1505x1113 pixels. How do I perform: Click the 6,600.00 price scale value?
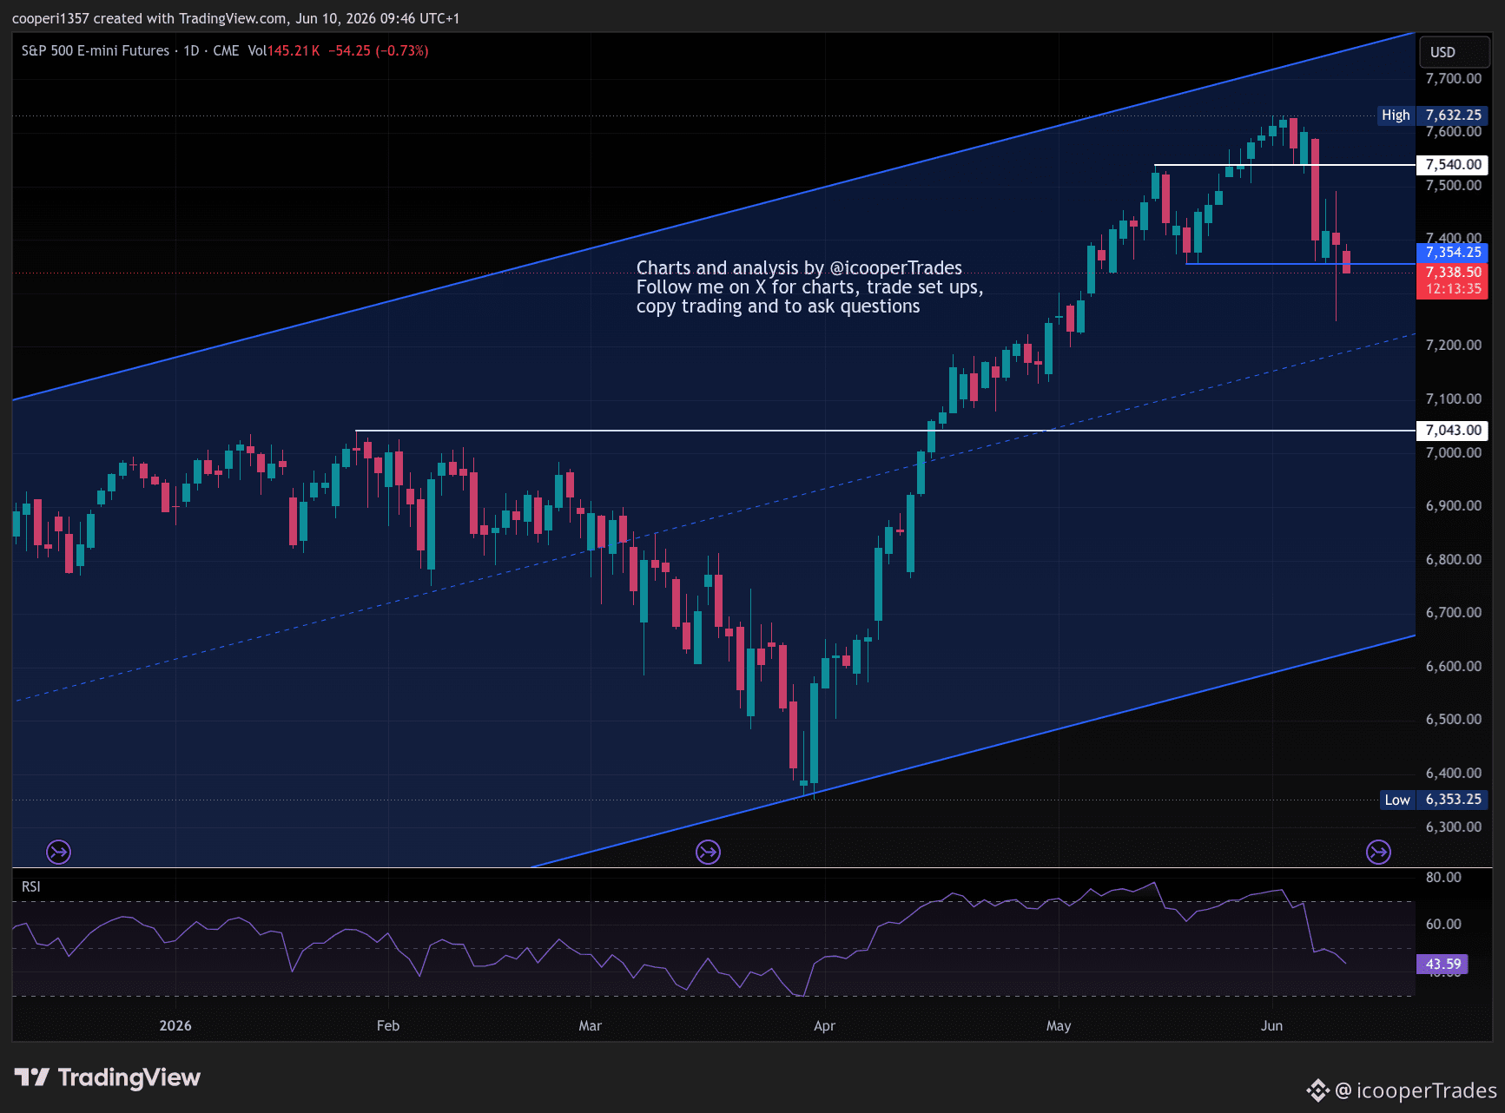(1454, 666)
